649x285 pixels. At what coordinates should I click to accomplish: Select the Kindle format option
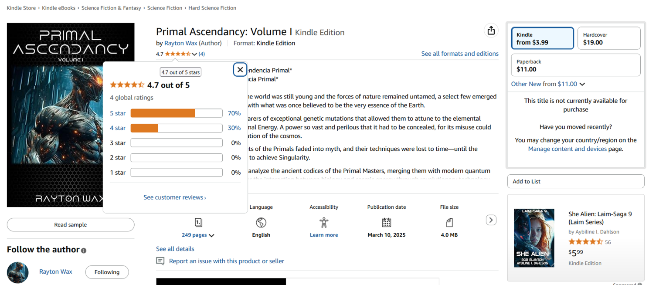point(542,38)
